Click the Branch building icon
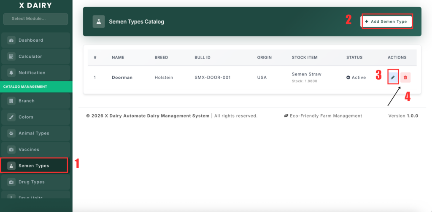Image resolution: width=432 pixels, height=212 pixels. (x=11, y=101)
